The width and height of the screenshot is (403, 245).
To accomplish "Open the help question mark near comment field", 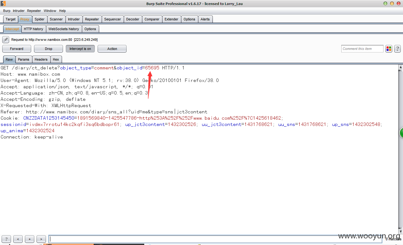I will pos(397,49).
